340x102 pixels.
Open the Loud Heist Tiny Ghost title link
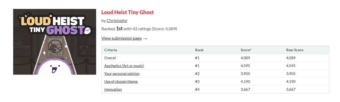point(127,12)
